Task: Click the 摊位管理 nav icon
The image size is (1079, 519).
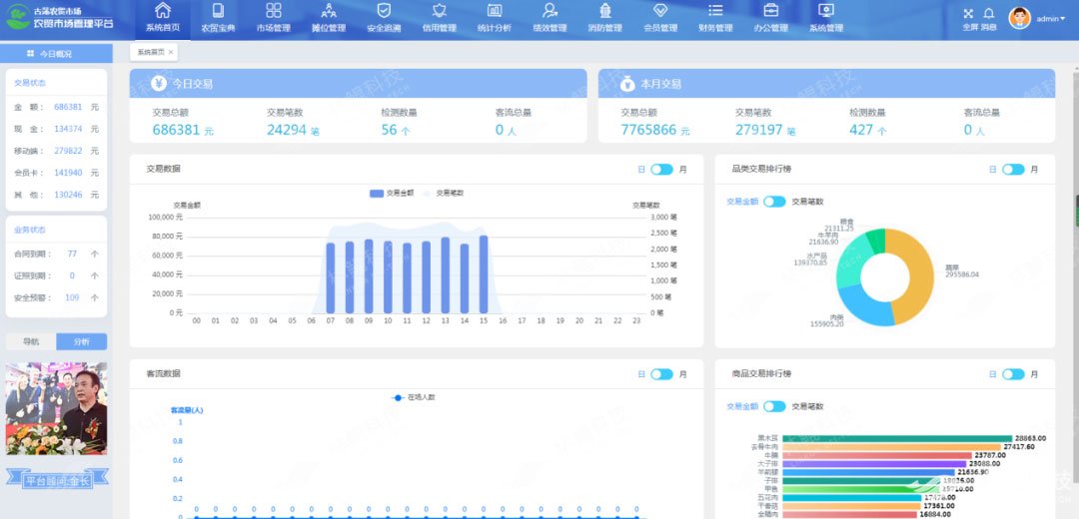Action: (x=329, y=12)
